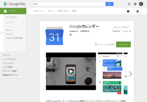Viewport: 147px width, 102px height.
Task: Show next screenshots with right arrow
Action: pyautogui.click(x=130, y=74)
